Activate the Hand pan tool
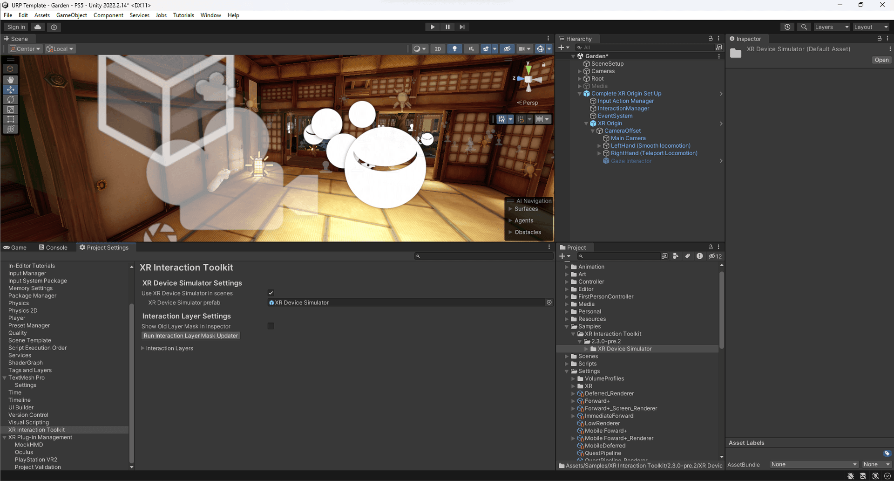 coord(10,80)
